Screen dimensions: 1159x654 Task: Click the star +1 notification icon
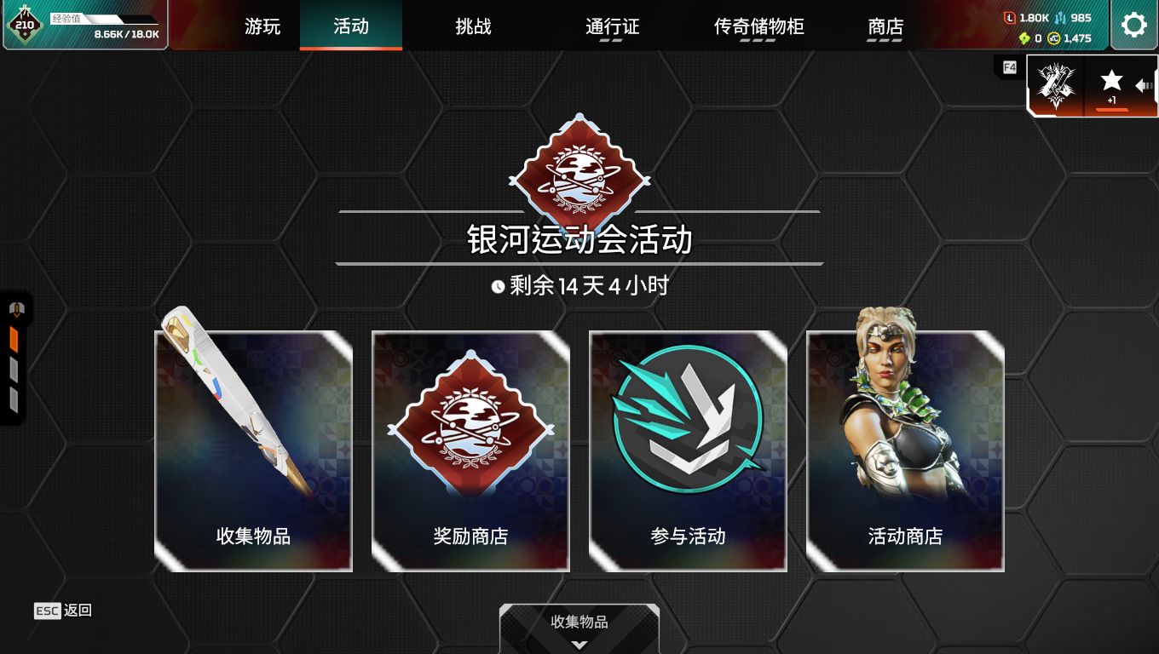point(1111,86)
